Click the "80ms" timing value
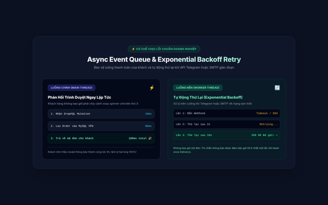The height and width of the screenshot is (205, 328). [148, 126]
